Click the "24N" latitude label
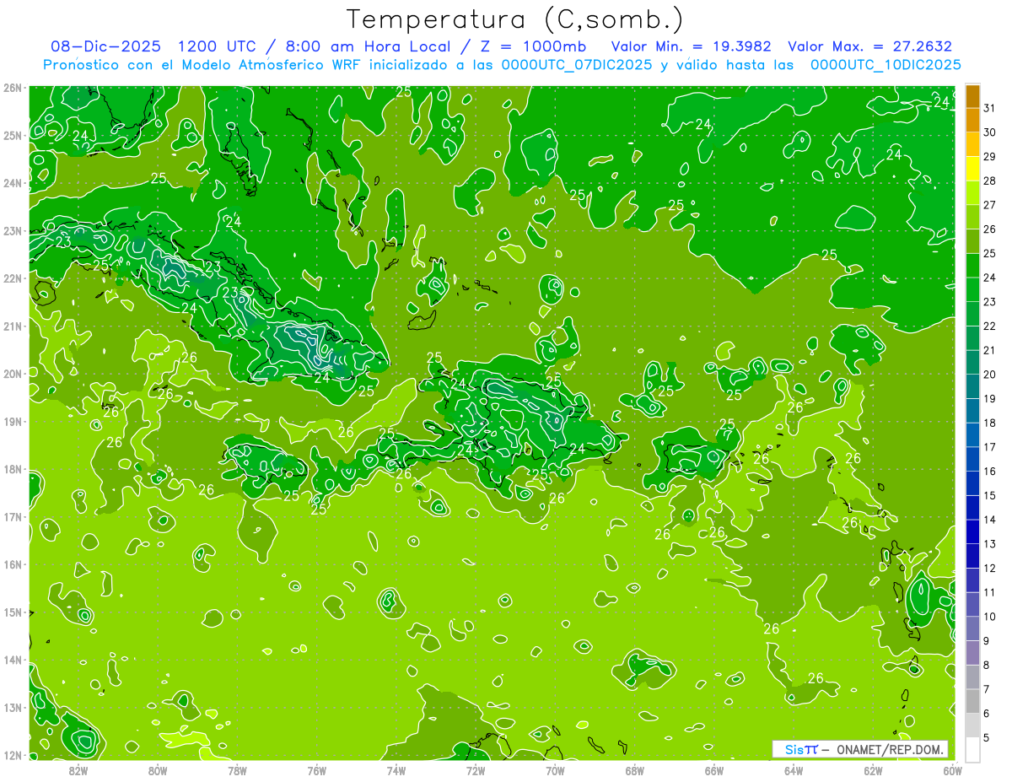 pos(13,183)
